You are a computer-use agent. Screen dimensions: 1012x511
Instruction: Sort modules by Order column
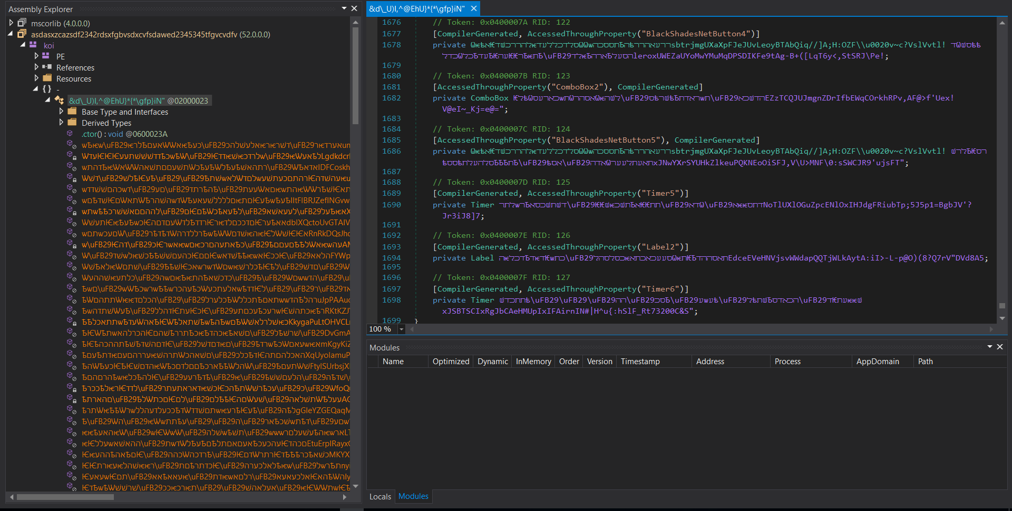tap(569, 362)
